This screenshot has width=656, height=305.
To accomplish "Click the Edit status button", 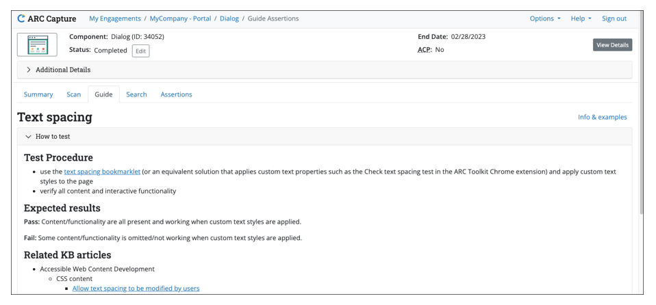I will pos(140,51).
